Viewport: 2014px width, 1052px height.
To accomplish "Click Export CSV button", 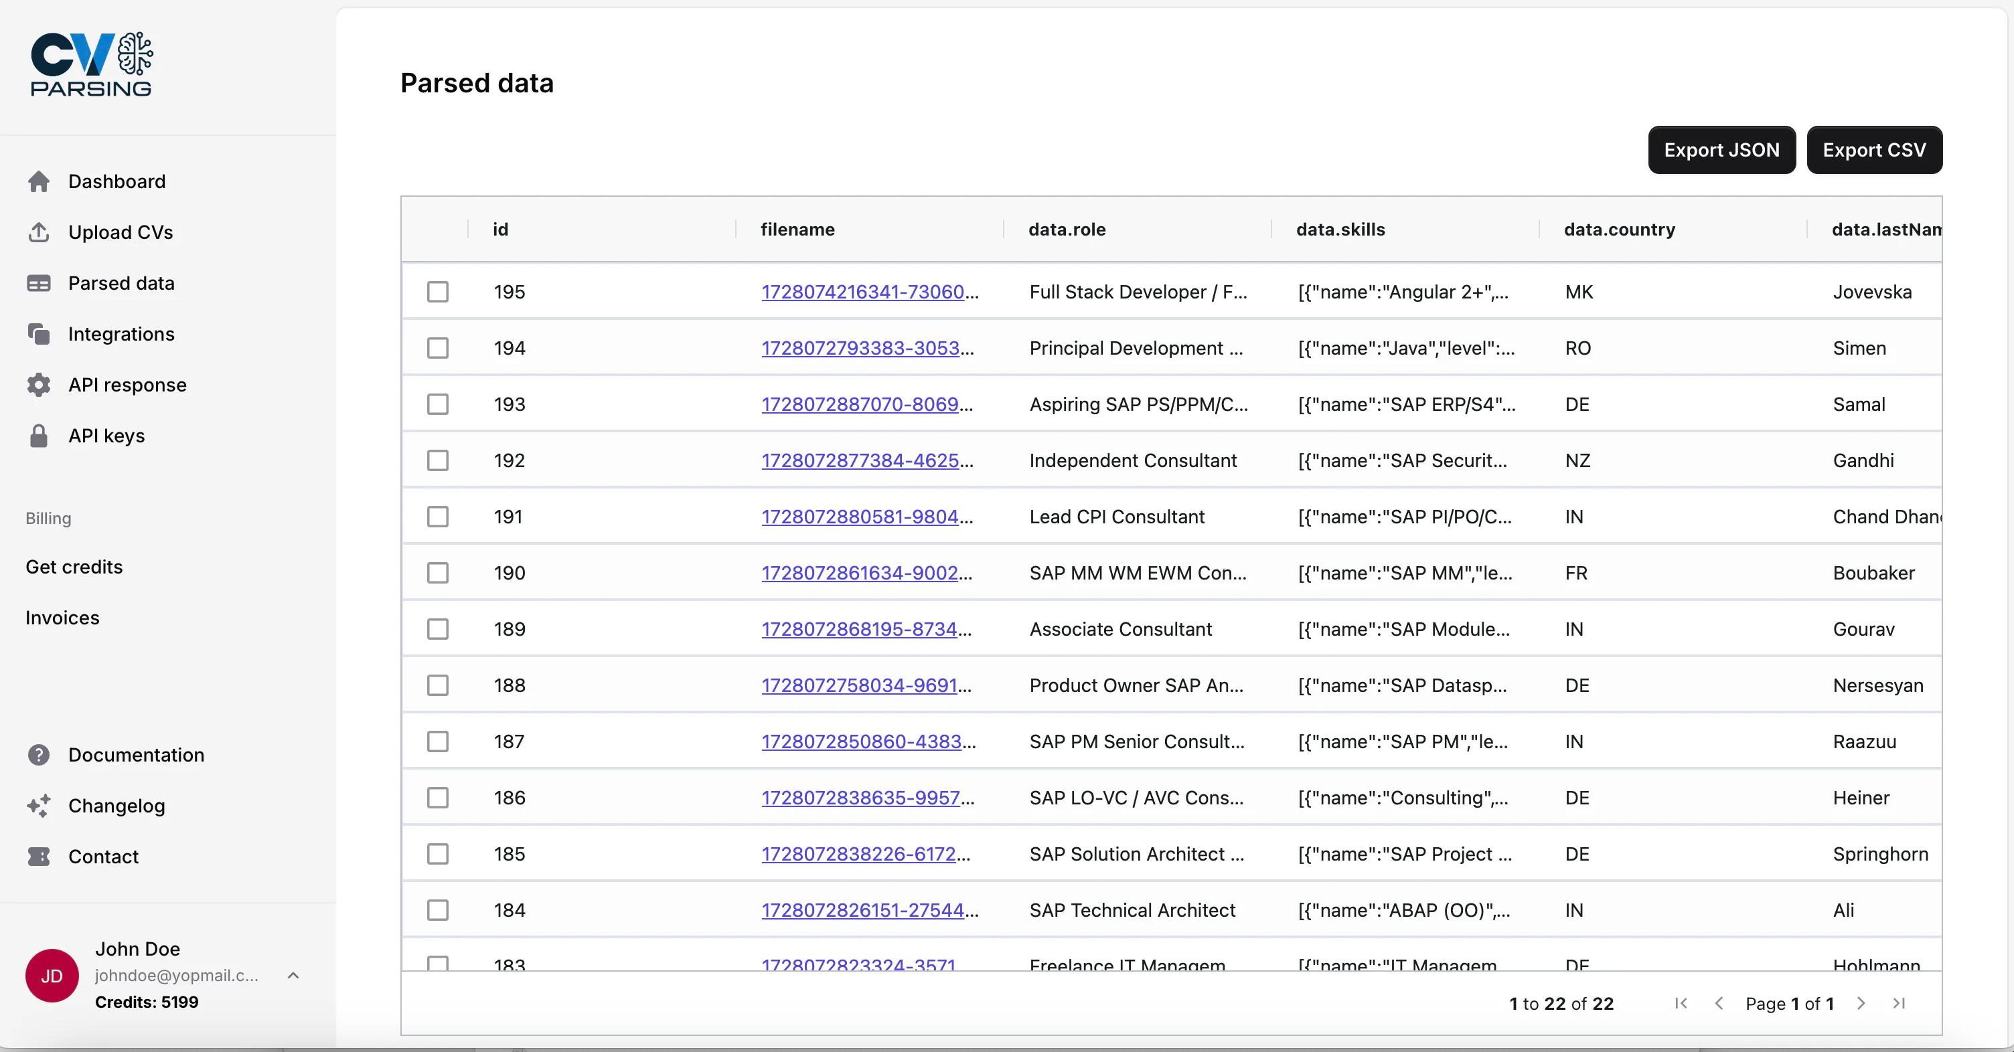I will coord(1874,149).
